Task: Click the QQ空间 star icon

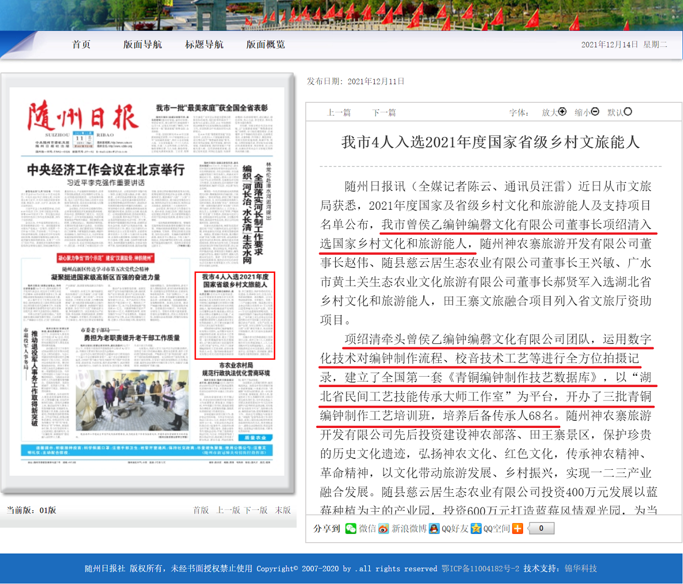Action: pyautogui.click(x=476, y=528)
